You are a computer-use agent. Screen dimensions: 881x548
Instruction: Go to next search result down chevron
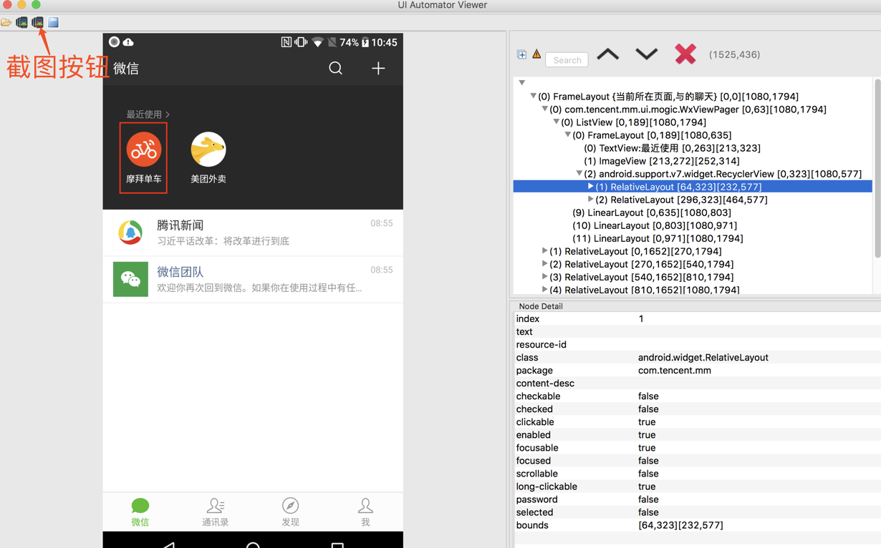[x=647, y=54]
